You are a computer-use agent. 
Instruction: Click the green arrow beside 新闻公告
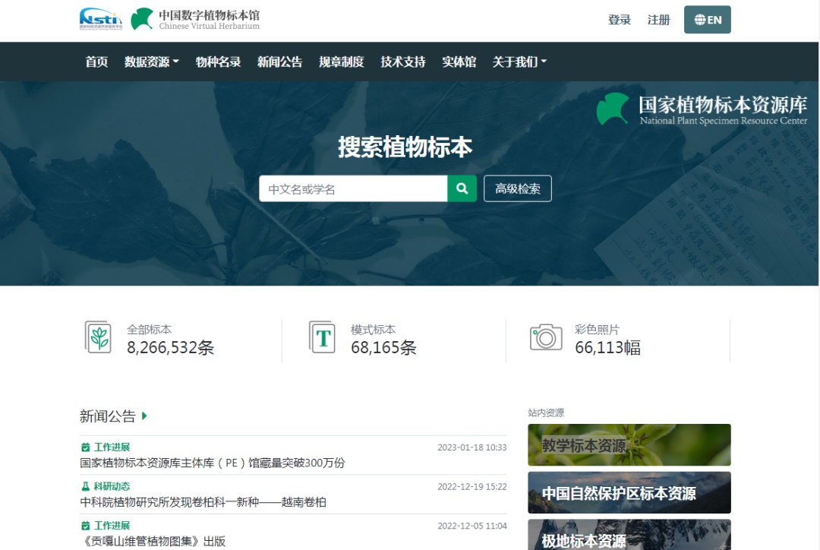[144, 416]
